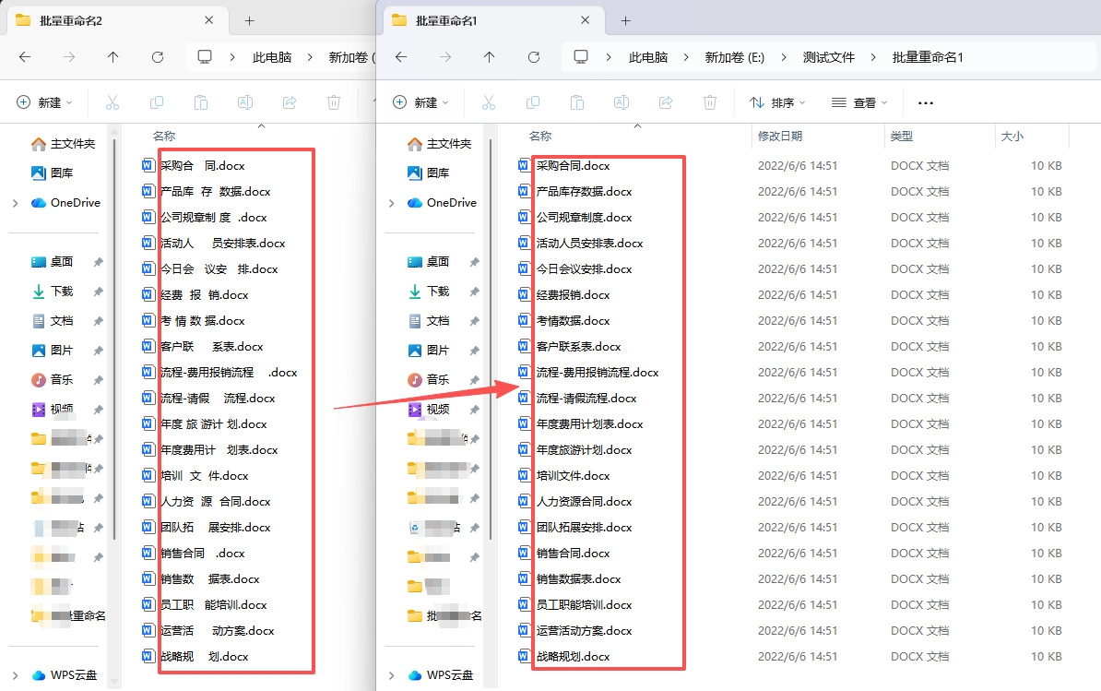The width and height of the screenshot is (1101, 691).
Task: Refresh the 批量重命名2 window
Action: [x=158, y=57]
